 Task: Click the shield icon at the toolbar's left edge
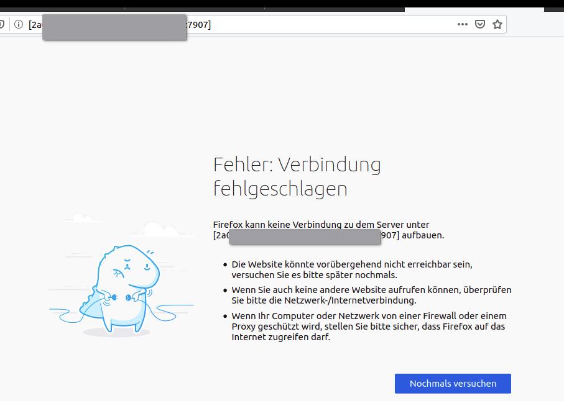2,24
